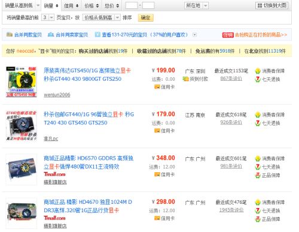299x232 pixels.
Task: Click GTS450 product thumbnail
Action: [x=22, y=82]
